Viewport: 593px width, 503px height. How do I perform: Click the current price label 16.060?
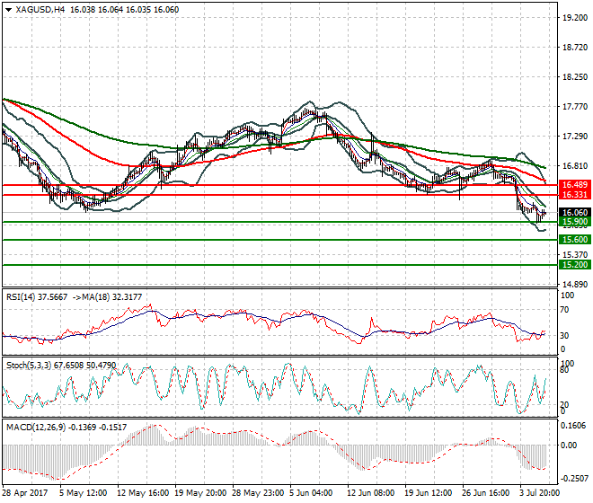[575, 213]
